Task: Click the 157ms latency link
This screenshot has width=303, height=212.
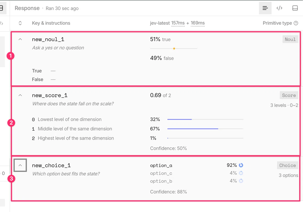Action: coord(178,23)
